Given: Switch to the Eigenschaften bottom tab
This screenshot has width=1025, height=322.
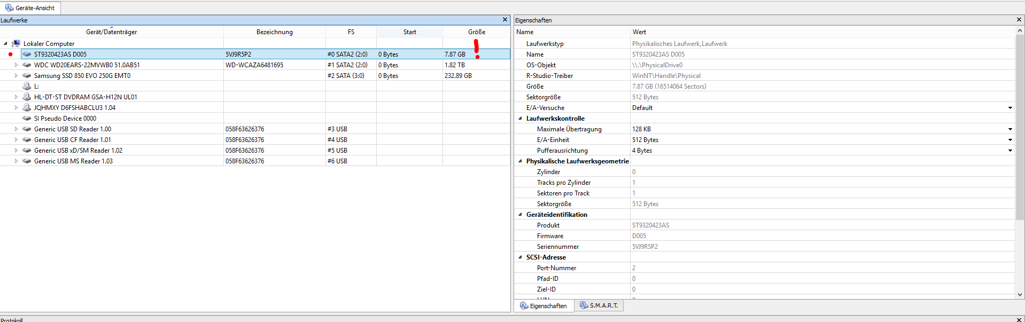Looking at the screenshot, I should (x=544, y=305).
